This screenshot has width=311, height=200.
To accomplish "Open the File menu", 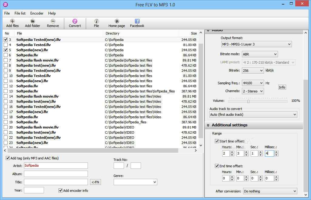I will [x=7, y=13].
